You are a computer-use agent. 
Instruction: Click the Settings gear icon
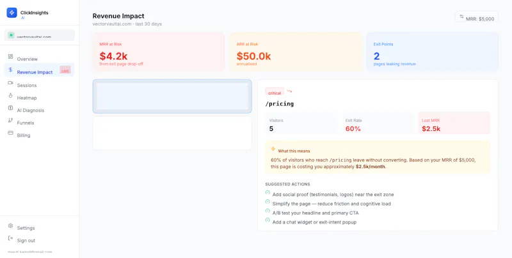pos(10,225)
